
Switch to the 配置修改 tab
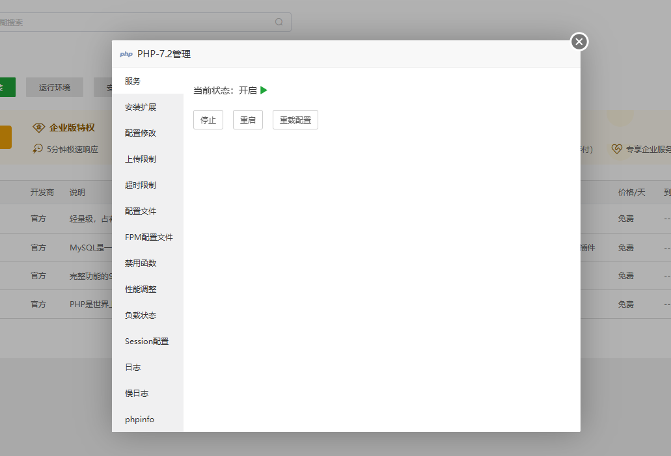(x=141, y=133)
